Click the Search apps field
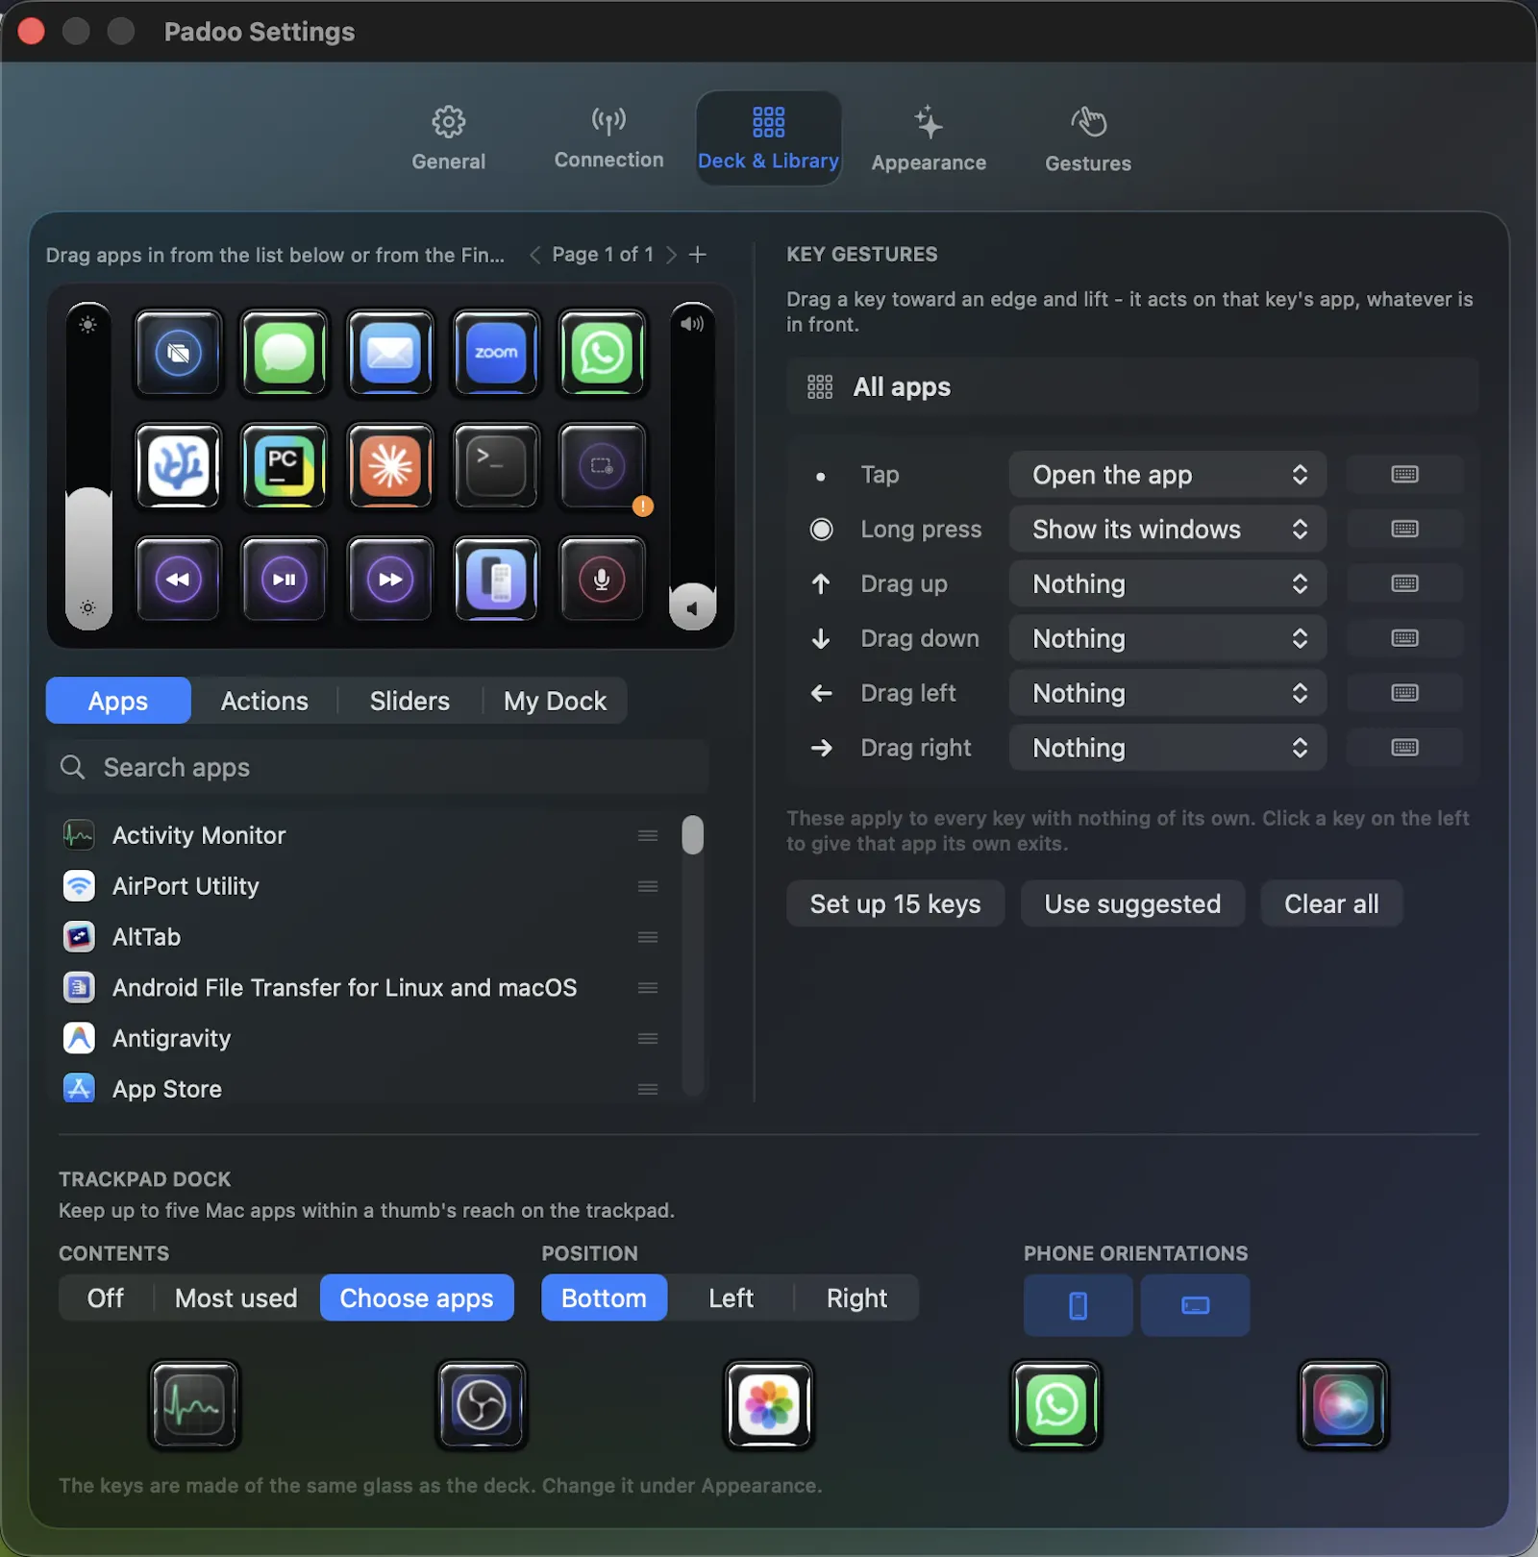The width and height of the screenshot is (1538, 1557). click(x=378, y=768)
